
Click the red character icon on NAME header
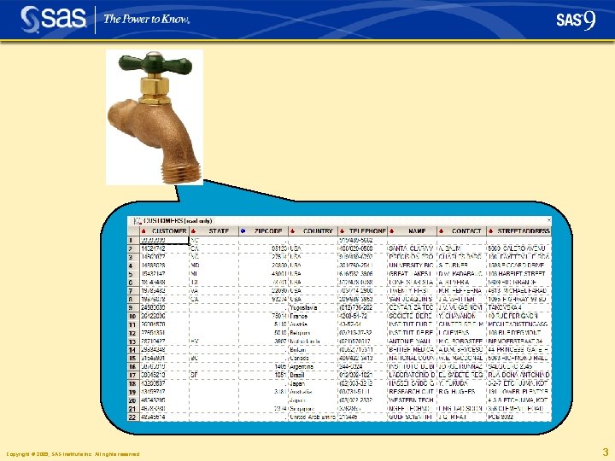click(391, 231)
